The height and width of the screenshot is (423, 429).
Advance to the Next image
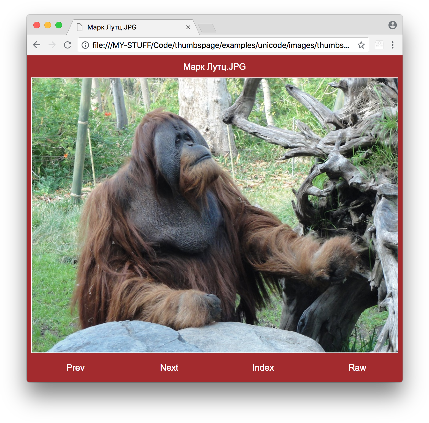[x=169, y=368]
